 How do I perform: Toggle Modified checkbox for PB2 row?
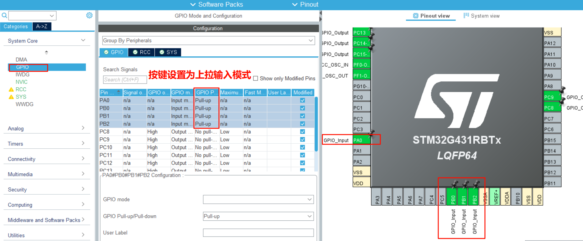coord(302,124)
